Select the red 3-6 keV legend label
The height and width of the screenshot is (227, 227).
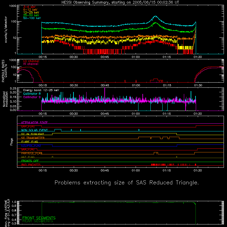[x=30, y=7]
